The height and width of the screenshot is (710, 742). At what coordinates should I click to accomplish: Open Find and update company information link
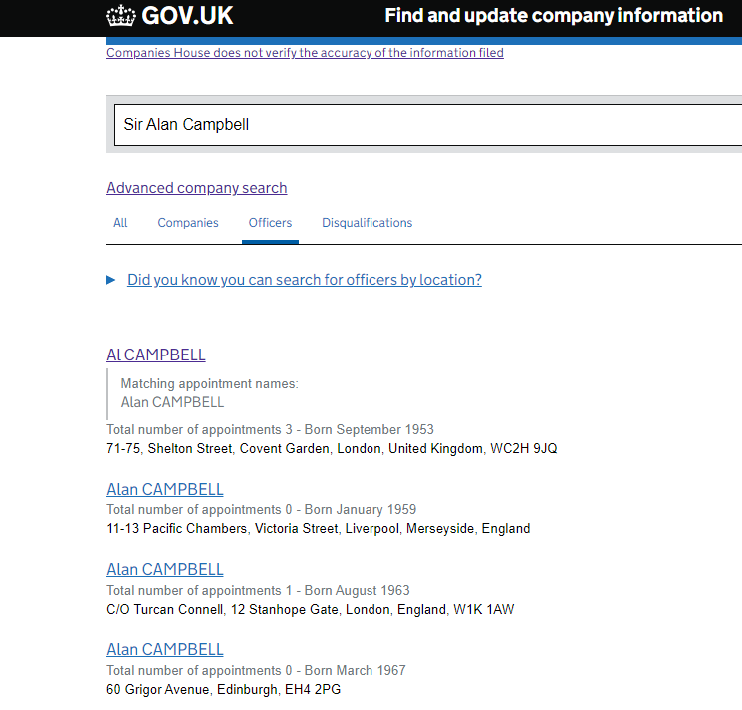click(x=553, y=16)
